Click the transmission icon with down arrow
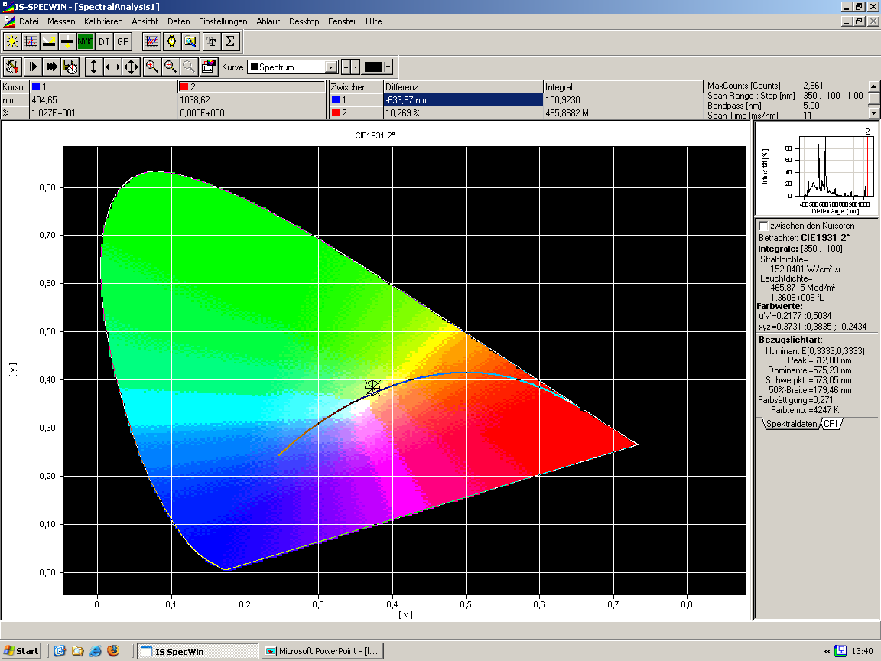 click(67, 41)
